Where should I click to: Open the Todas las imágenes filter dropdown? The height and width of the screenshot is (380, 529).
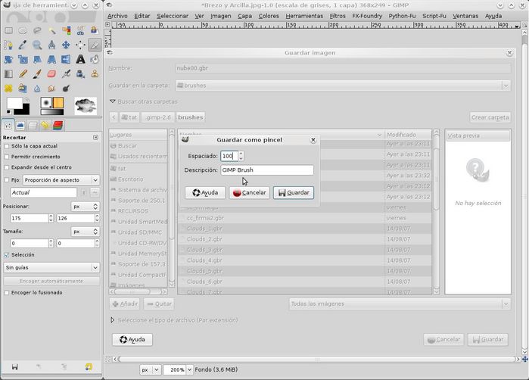[400, 304]
